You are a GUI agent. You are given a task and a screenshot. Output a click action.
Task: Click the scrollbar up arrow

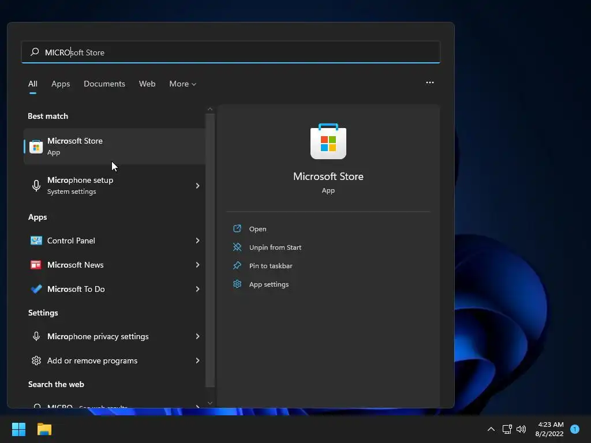coord(210,109)
